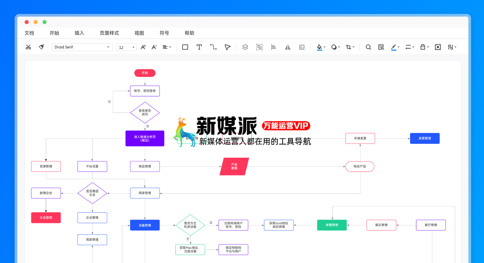Open the 开始 menu
This screenshot has width=484, height=263.
point(54,33)
